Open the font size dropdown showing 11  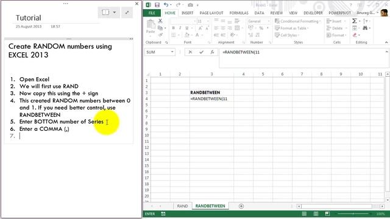coord(208,21)
